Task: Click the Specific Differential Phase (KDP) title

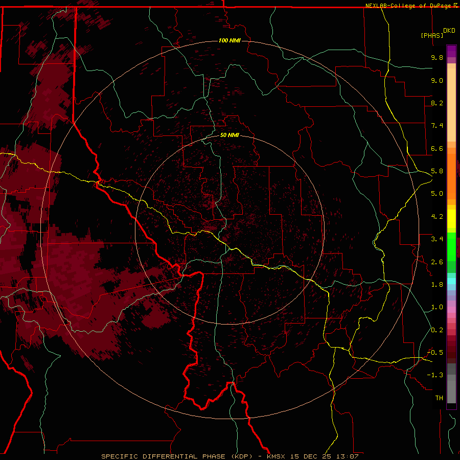Action: [177, 456]
